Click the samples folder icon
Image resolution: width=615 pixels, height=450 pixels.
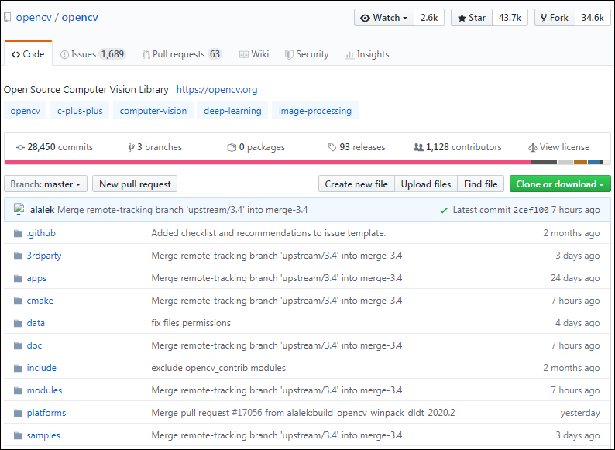point(18,435)
